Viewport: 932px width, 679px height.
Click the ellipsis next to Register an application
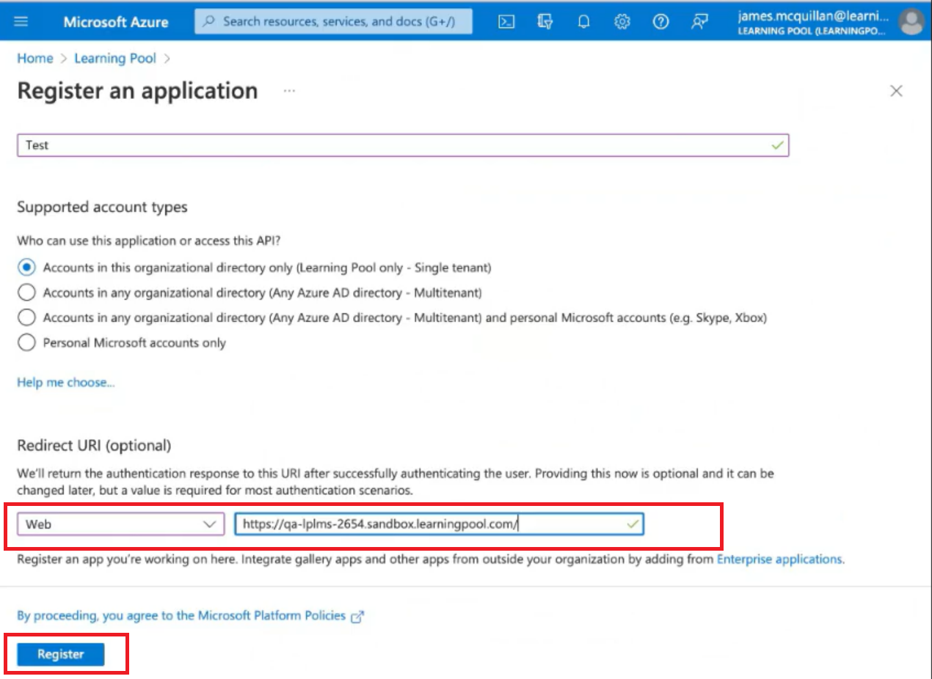pyautogui.click(x=289, y=91)
